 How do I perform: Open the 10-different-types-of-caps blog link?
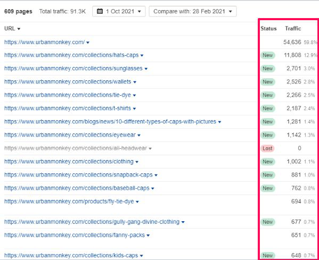coord(110,122)
